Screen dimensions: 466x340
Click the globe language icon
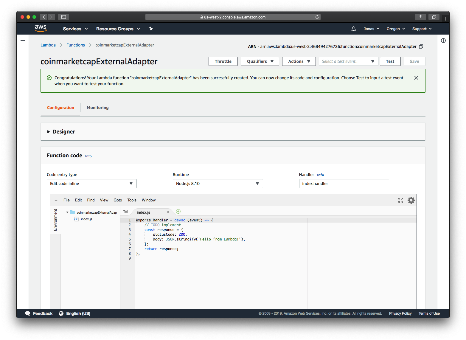click(x=61, y=313)
